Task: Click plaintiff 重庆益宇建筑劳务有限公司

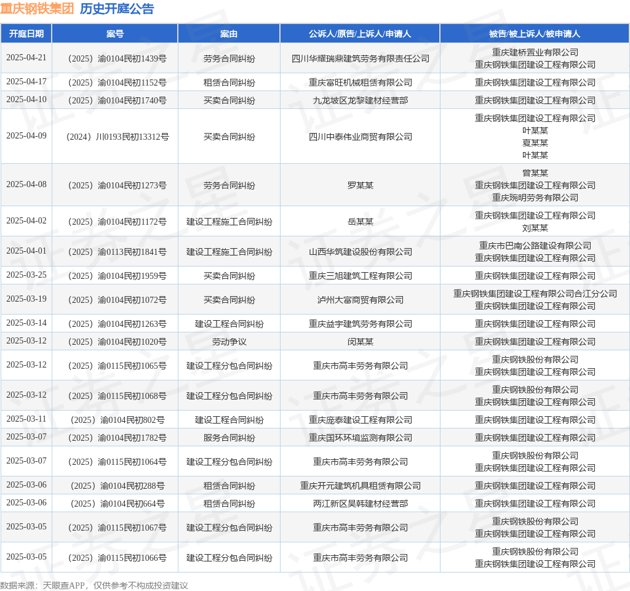Action: (x=361, y=324)
